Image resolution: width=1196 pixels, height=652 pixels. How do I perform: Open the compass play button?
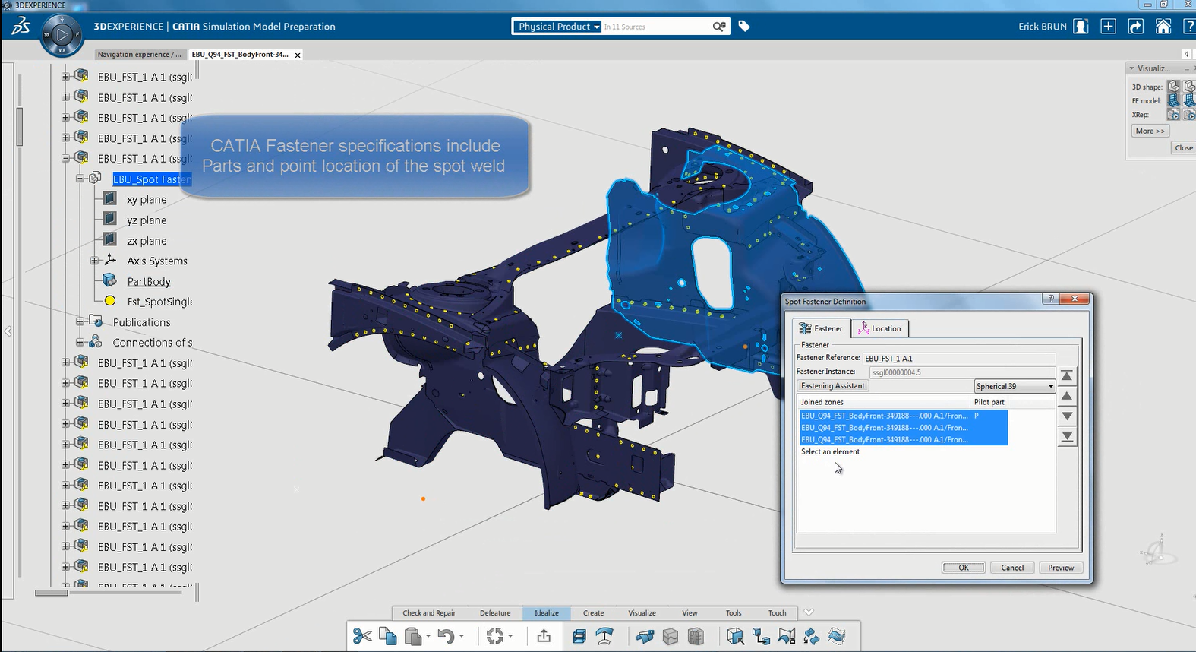point(62,34)
